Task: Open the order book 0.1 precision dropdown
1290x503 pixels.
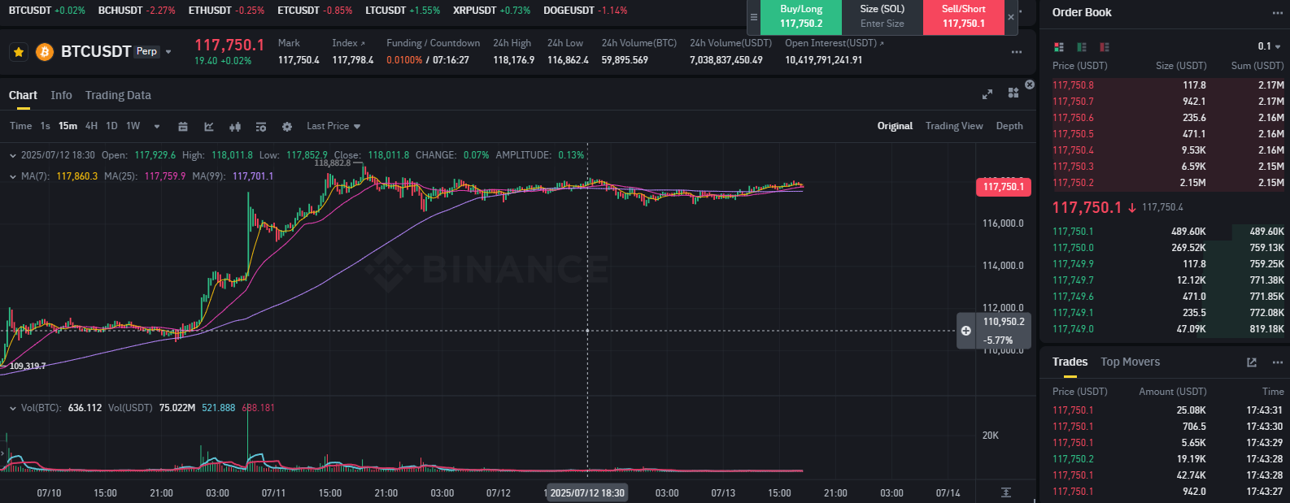Action: pyautogui.click(x=1269, y=47)
